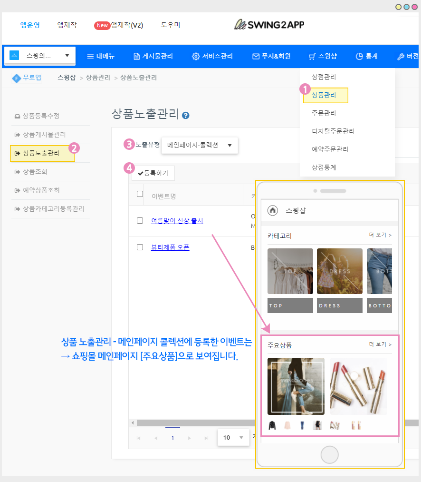
Task: Open the app selector dropdown 스윙의...
Action: [40, 56]
